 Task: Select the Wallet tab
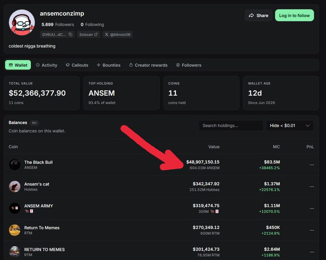(18, 65)
